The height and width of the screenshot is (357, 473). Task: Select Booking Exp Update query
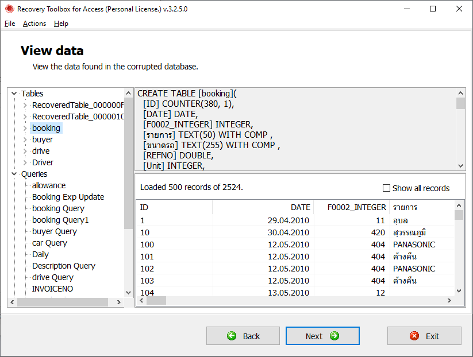[x=68, y=197]
